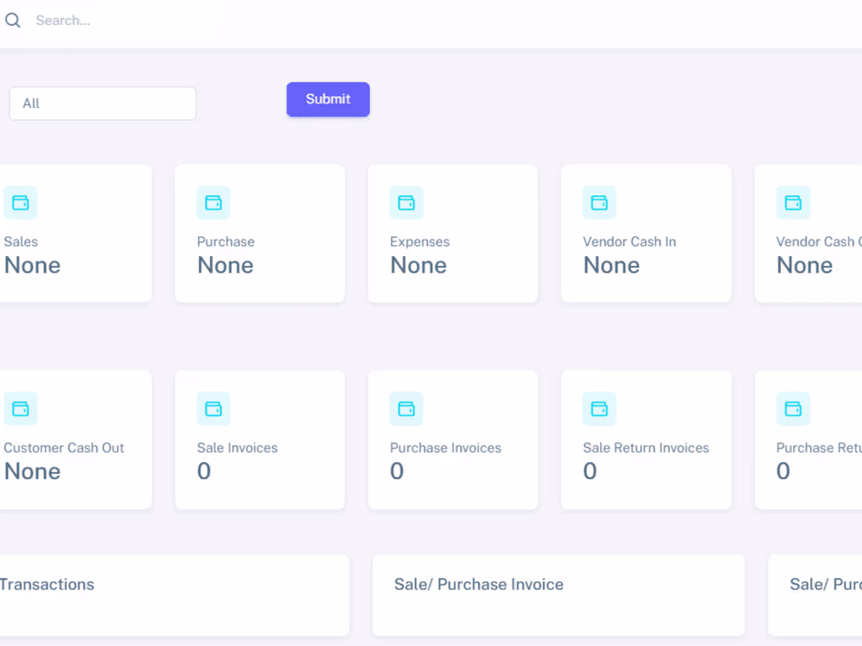
Task: Click the Customer Cash Out wallet icon
Action: (20, 408)
